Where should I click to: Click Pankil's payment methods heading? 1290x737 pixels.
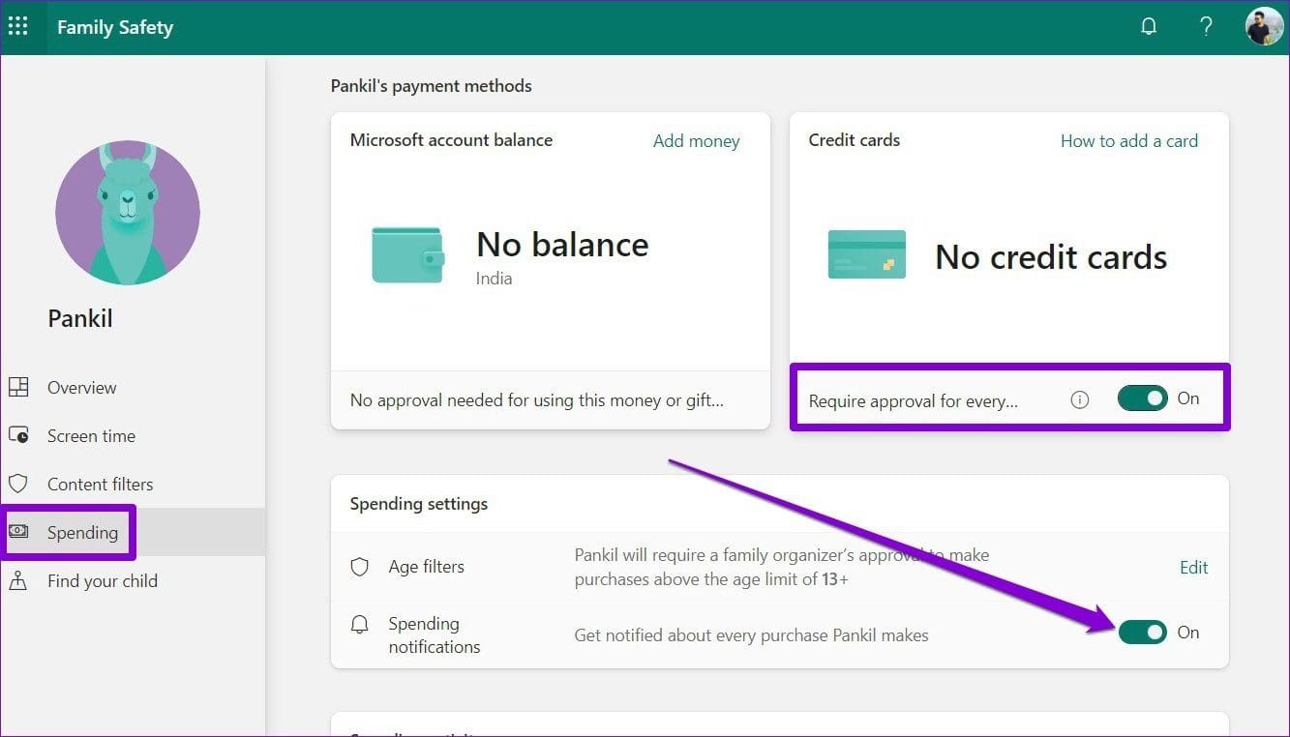432,86
